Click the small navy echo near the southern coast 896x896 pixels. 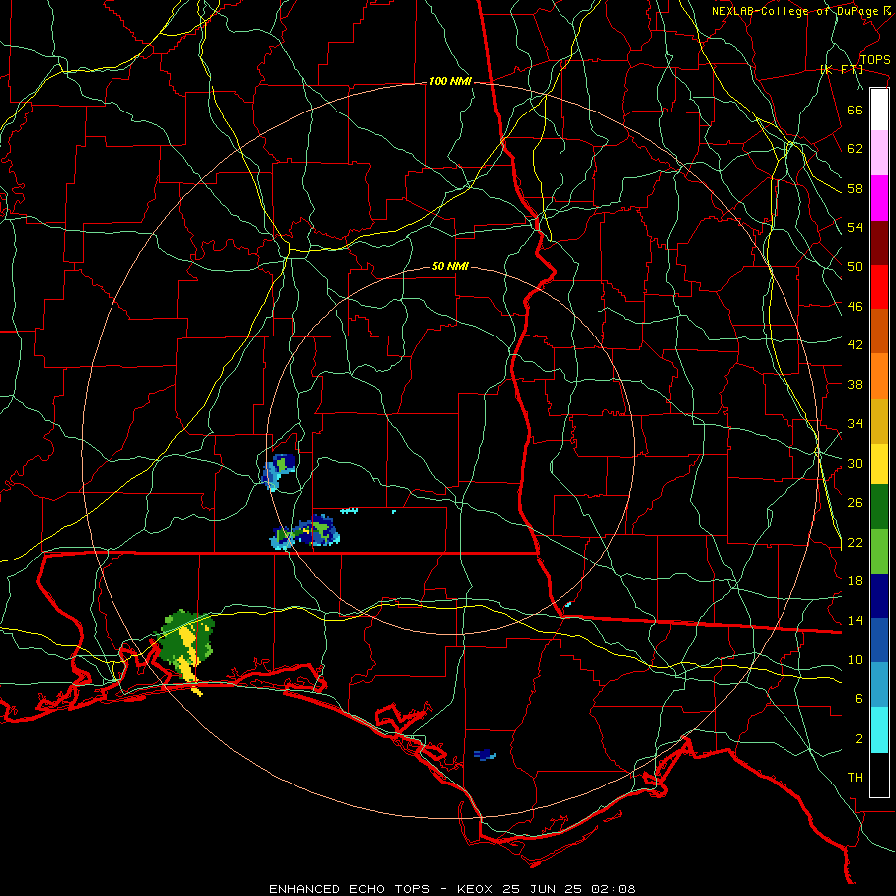coord(485,755)
